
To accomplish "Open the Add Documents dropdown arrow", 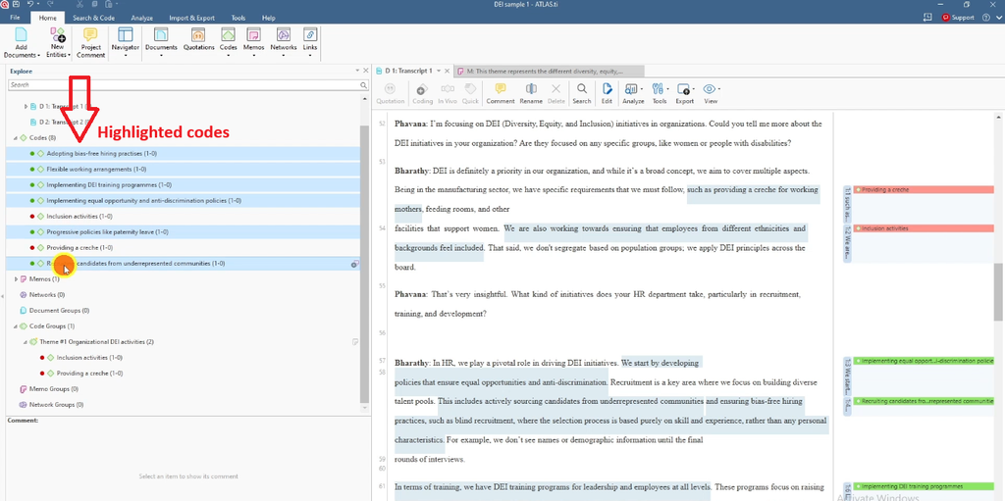I will [x=38, y=55].
